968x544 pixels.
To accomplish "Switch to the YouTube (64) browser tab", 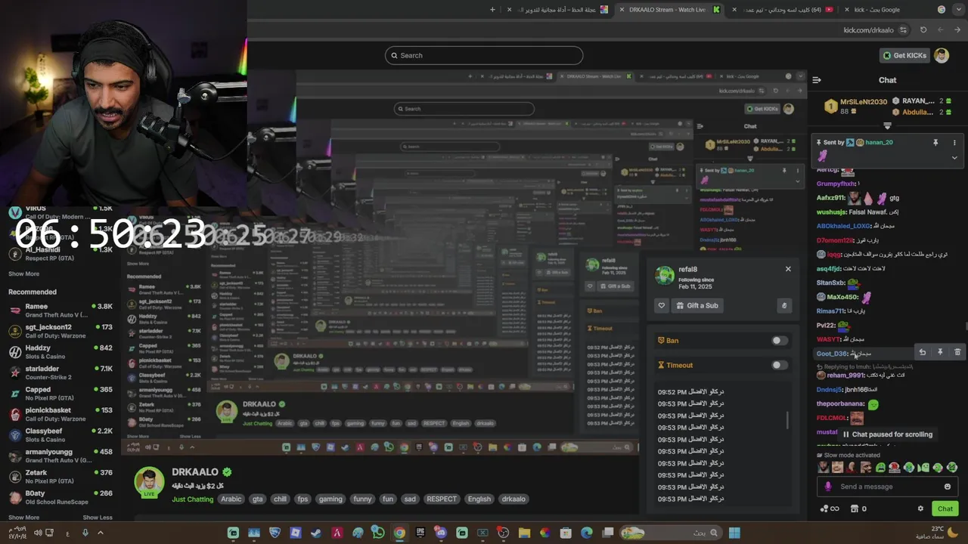I will coord(783,10).
